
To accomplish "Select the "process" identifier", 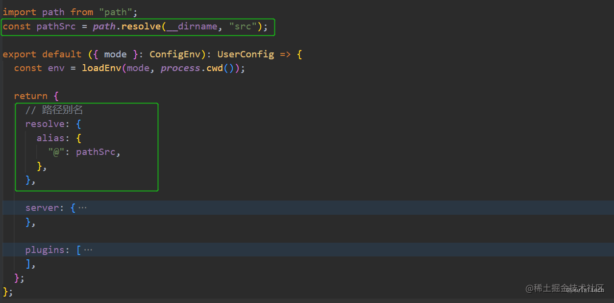I will tap(180, 68).
